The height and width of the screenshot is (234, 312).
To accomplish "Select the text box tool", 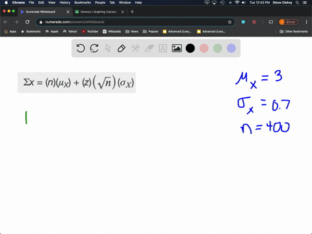I will point(162,48).
